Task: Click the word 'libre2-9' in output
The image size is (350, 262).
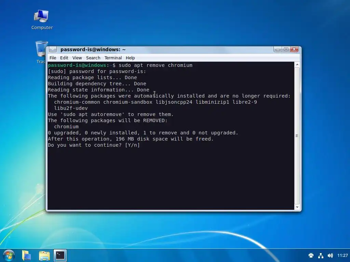Action: point(245,102)
